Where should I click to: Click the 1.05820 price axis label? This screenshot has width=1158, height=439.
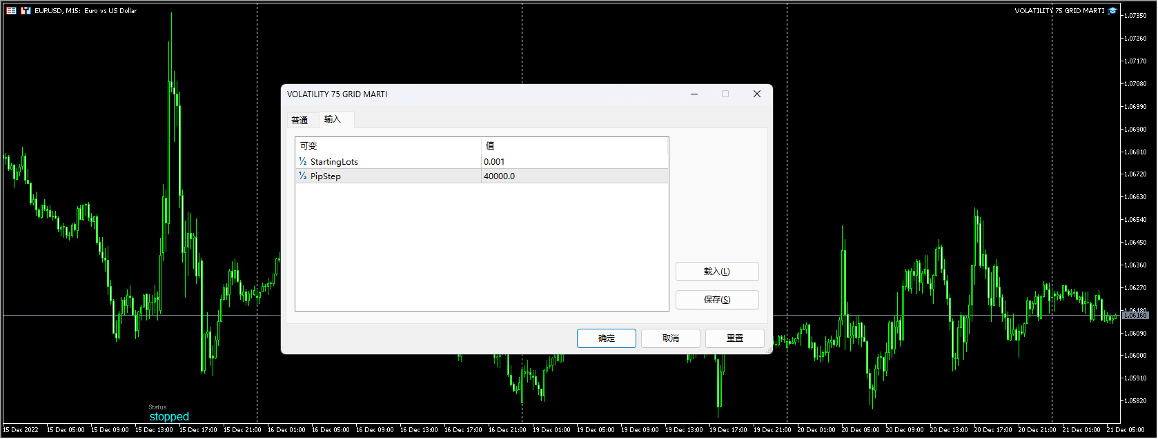[1137, 401]
